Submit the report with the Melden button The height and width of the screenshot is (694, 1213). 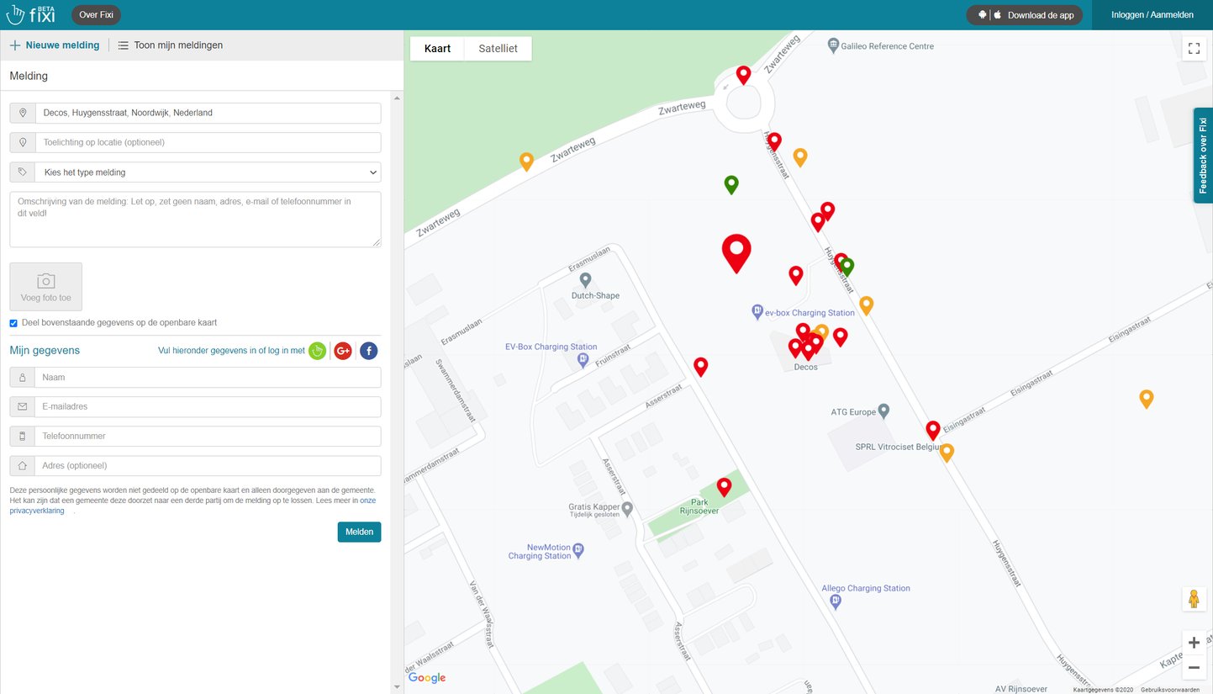(x=359, y=532)
